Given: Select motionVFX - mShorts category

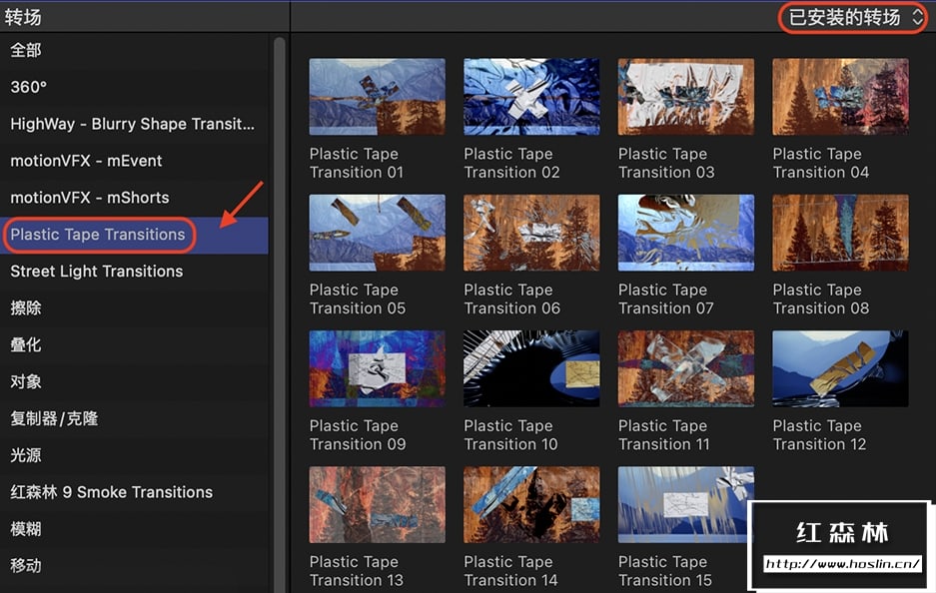Looking at the screenshot, I should pyautogui.click(x=134, y=198).
